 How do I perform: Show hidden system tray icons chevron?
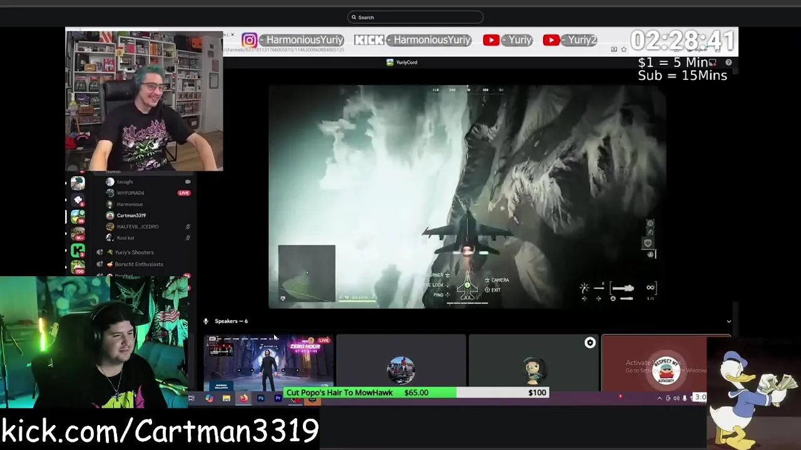point(659,398)
